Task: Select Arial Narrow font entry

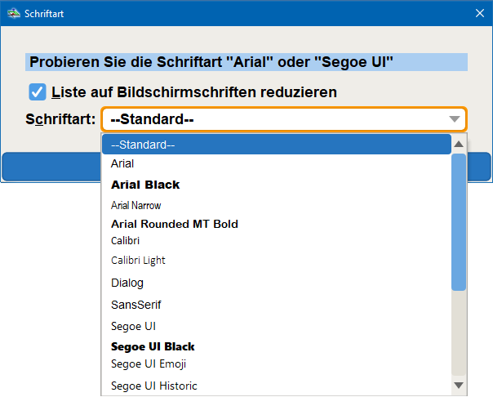Action: (276, 206)
